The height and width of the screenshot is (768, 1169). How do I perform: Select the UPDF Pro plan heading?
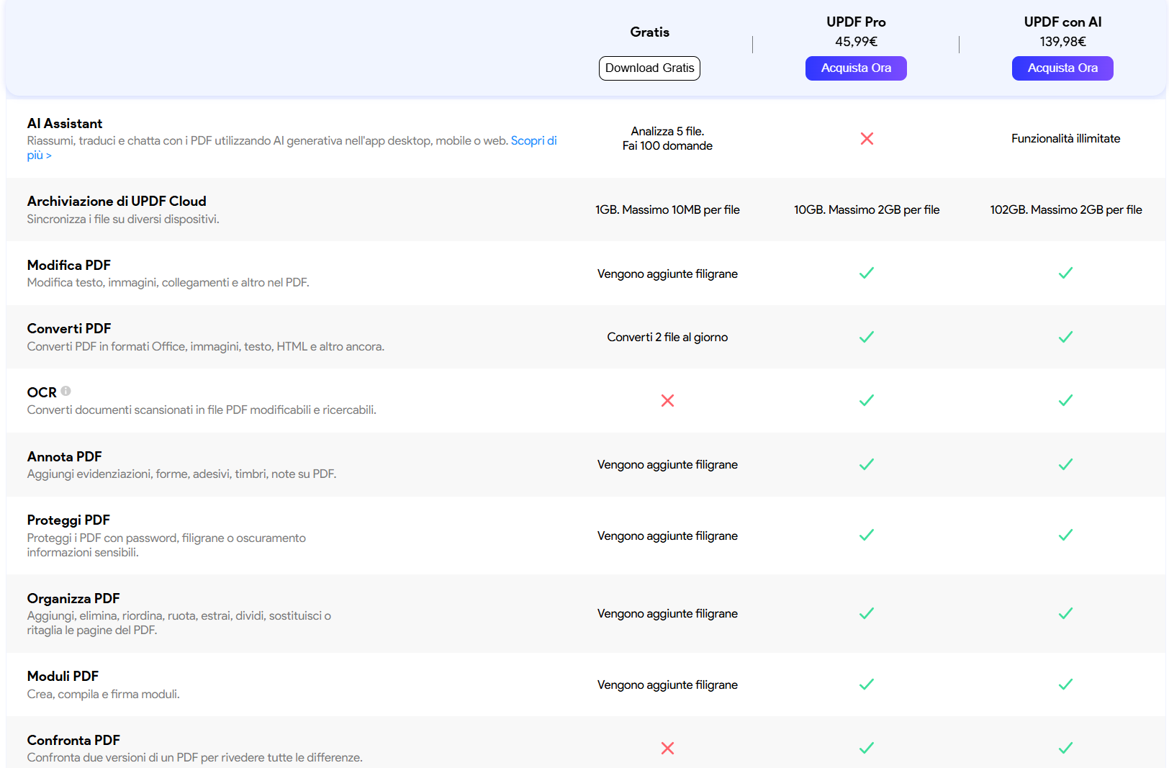click(856, 22)
